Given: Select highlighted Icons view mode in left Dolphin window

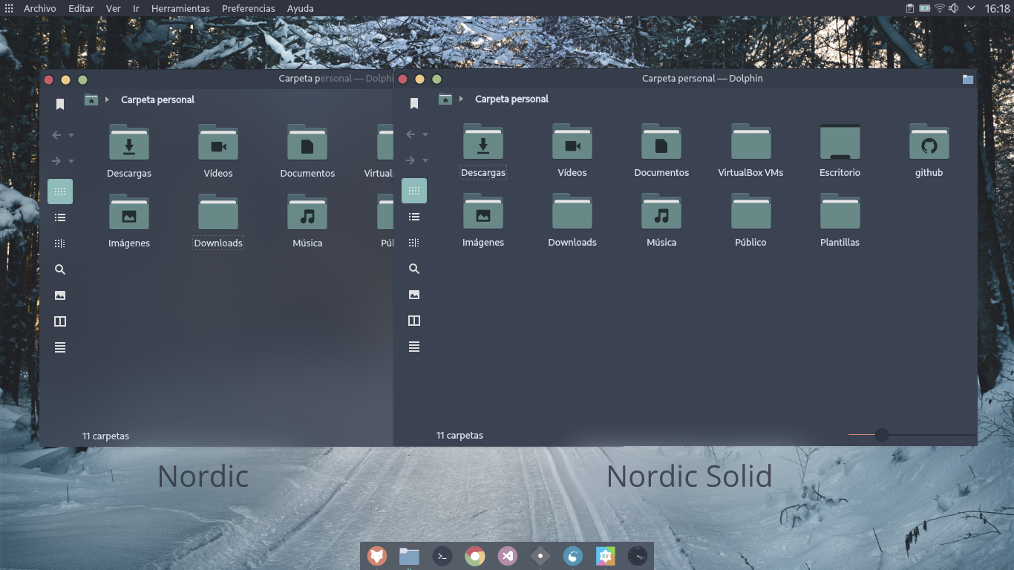Looking at the screenshot, I should coord(60,191).
